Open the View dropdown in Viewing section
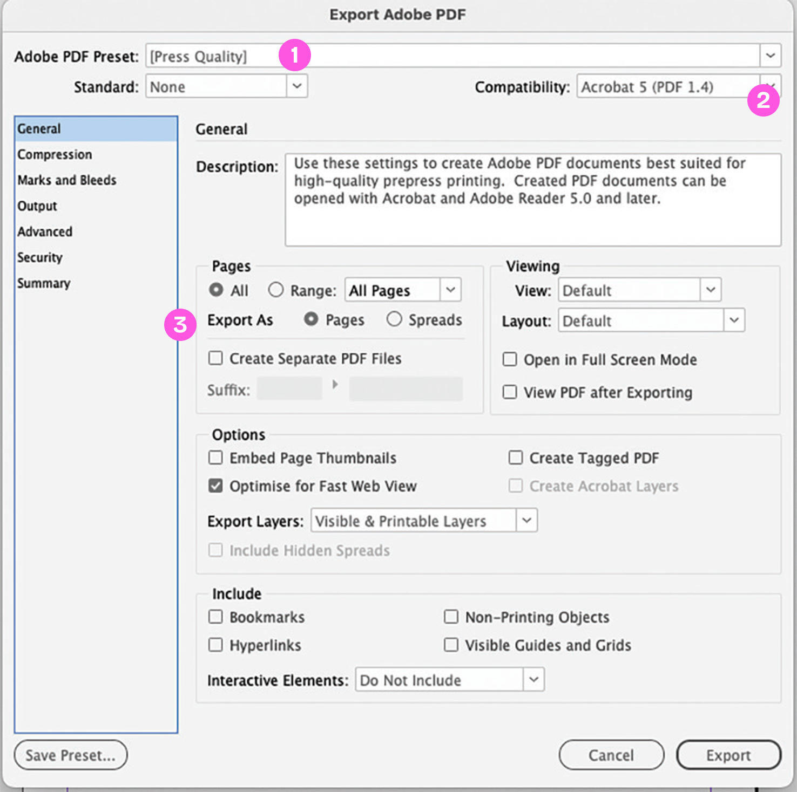 coord(711,290)
